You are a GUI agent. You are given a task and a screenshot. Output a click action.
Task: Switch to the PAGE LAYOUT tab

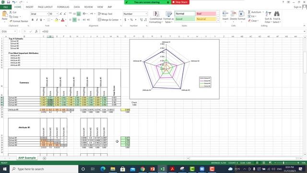coord(45,7)
